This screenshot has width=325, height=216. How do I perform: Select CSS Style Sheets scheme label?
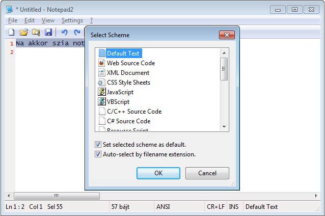[x=128, y=83]
